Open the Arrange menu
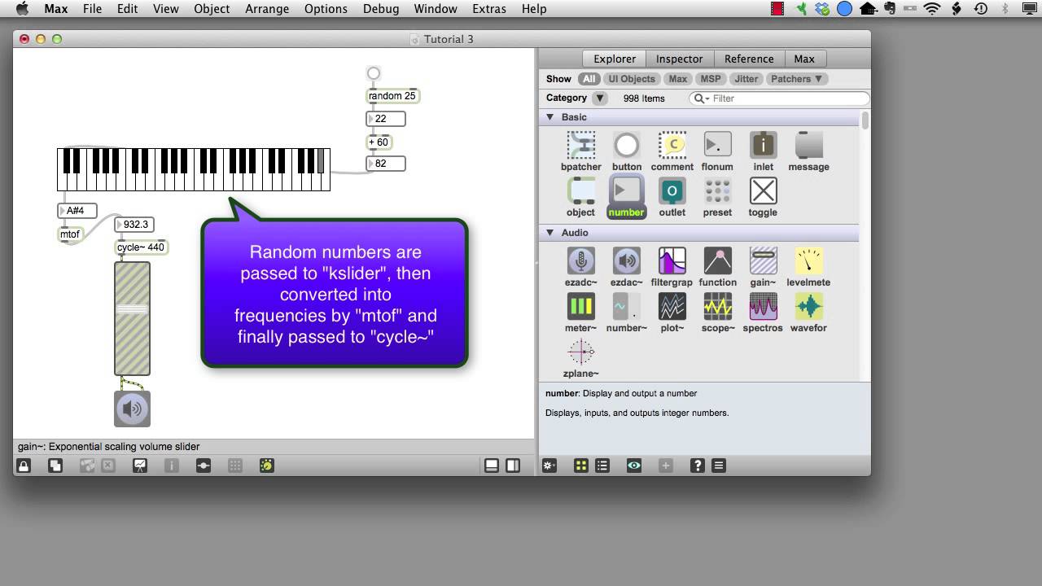 click(x=267, y=9)
